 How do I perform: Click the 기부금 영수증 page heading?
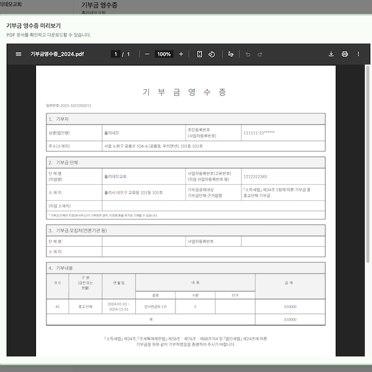99,5
